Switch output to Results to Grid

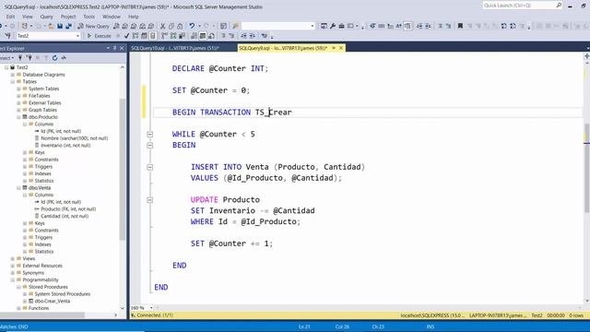(203, 36)
